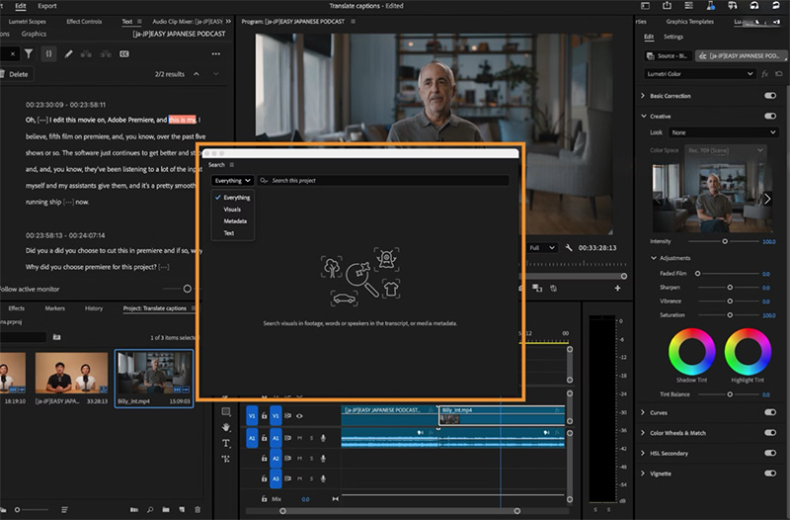Click the find magnifier in Project panel footer
The image size is (790, 520).
[150, 509]
